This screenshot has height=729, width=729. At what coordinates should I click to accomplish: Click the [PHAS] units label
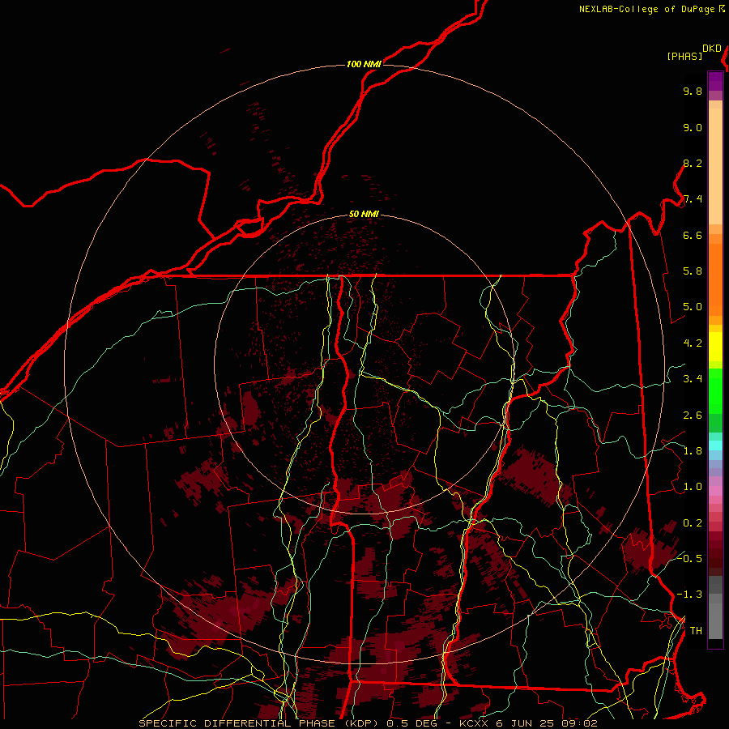(684, 56)
